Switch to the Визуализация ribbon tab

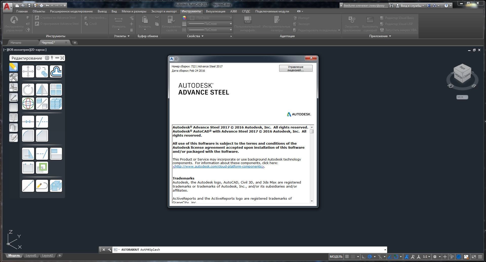tap(215, 11)
